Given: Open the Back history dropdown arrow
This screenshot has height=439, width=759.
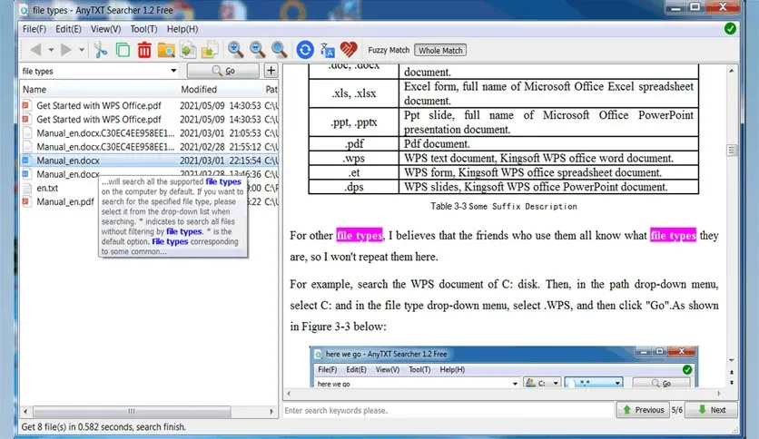Looking at the screenshot, I should pyautogui.click(x=51, y=50).
